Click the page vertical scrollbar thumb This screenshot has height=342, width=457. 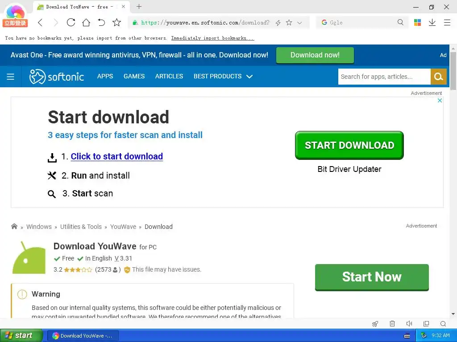453,71
